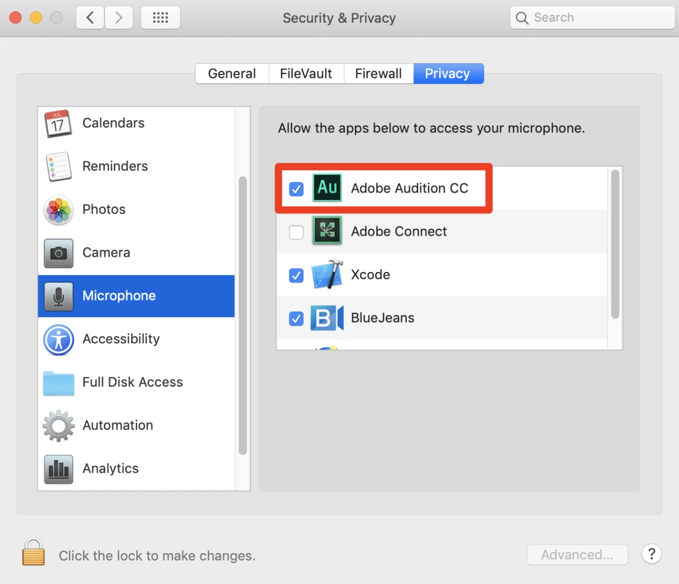Viewport: 679px width, 584px height.
Task: Select the Microphone category label
Action: tap(119, 296)
